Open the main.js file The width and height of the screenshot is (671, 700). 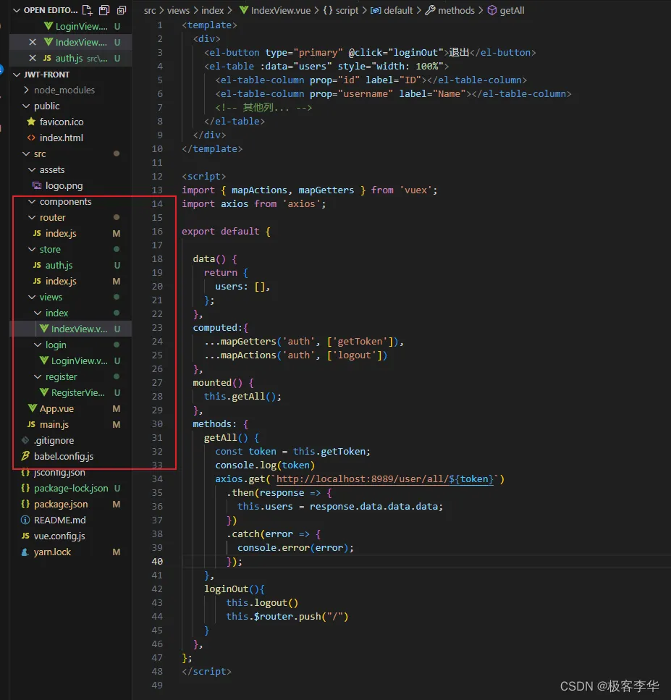[x=54, y=424]
